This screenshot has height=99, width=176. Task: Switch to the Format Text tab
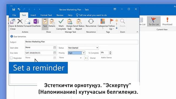46,15
